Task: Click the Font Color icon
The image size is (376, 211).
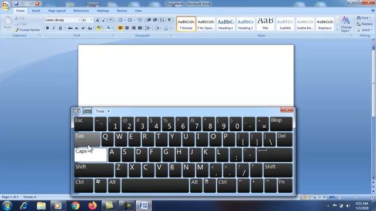Action: (x=108, y=28)
